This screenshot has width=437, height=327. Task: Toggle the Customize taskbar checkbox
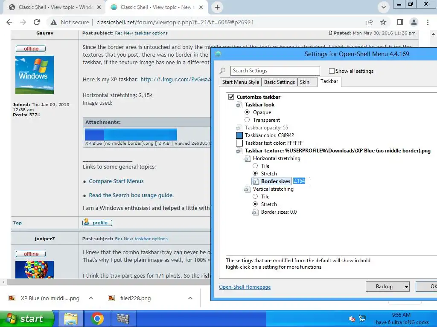[231, 97]
